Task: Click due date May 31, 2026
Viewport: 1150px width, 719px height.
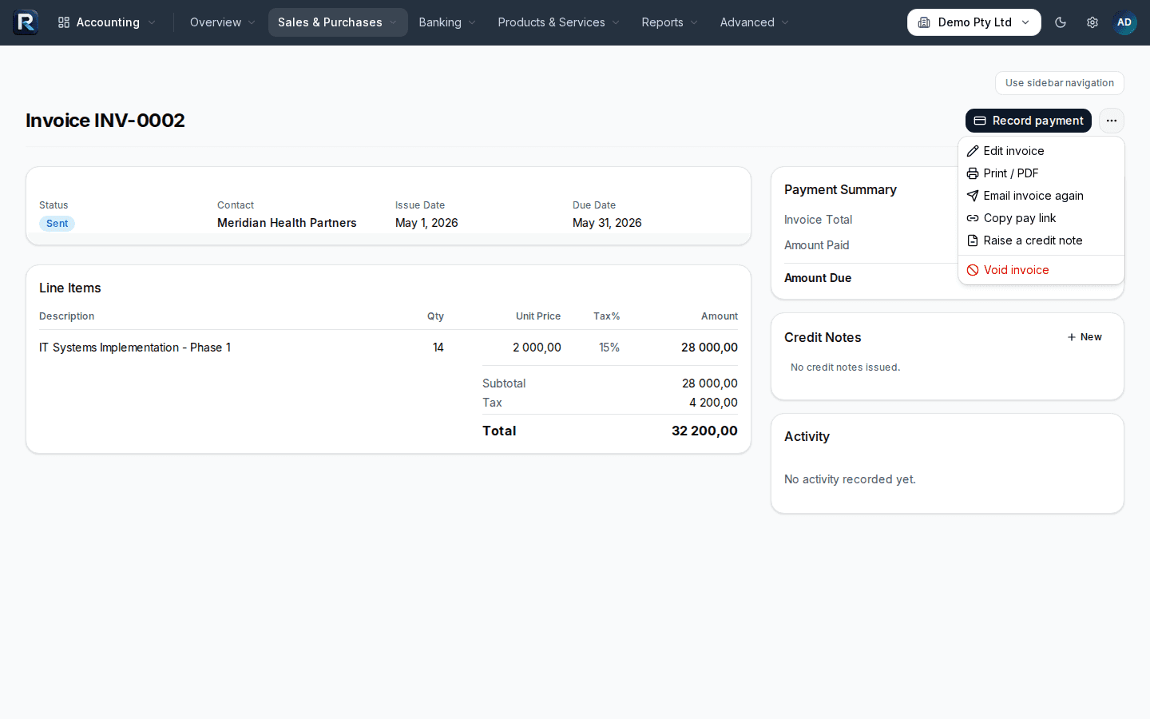Action: tap(607, 223)
